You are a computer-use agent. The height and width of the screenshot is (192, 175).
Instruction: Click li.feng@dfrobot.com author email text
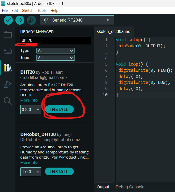point(59,140)
